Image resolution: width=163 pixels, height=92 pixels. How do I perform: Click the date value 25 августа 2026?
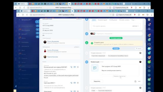tap(48, 30)
